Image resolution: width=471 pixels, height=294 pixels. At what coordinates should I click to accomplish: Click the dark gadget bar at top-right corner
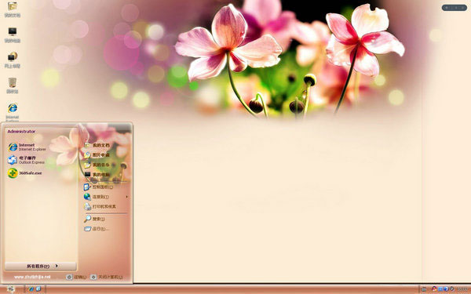tap(455, 8)
